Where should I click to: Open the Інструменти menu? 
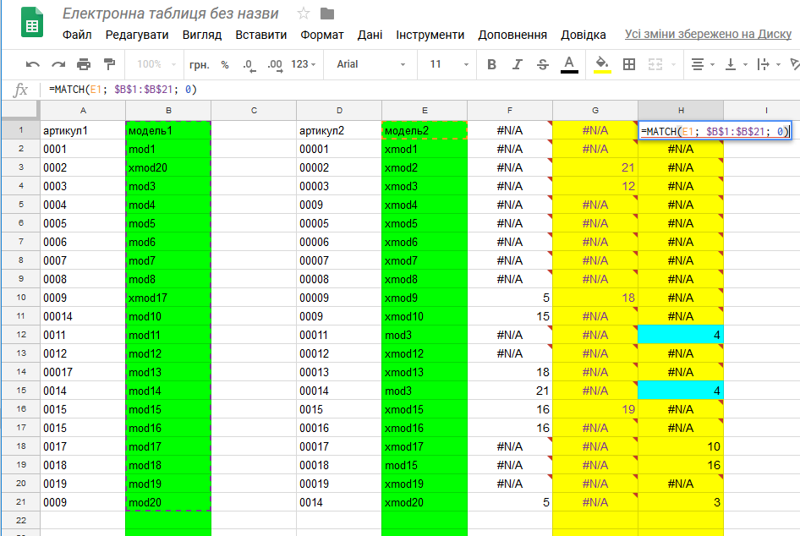(x=430, y=35)
